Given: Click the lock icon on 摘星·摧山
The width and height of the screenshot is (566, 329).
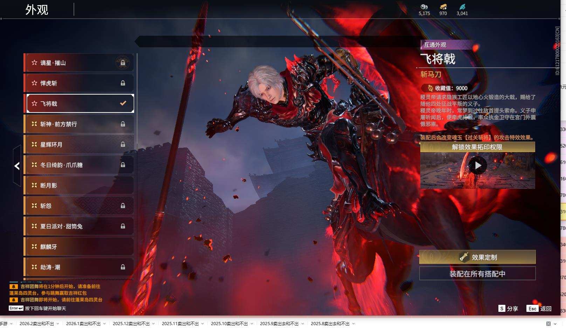Looking at the screenshot, I should click(x=123, y=63).
